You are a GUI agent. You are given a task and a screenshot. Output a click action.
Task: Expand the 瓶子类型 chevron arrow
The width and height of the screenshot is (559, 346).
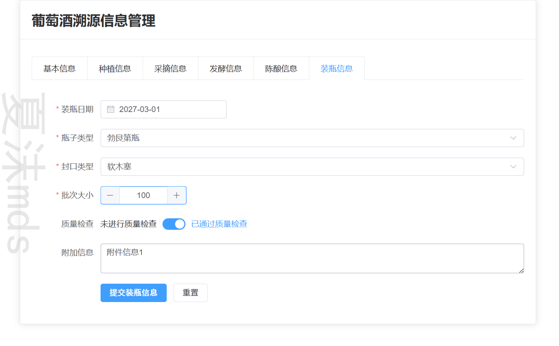pos(513,138)
